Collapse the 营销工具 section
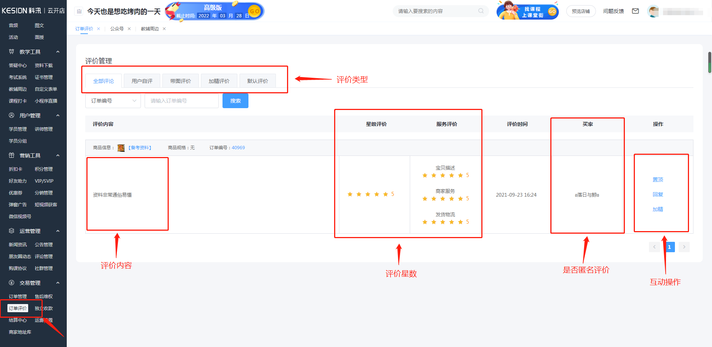 point(58,156)
